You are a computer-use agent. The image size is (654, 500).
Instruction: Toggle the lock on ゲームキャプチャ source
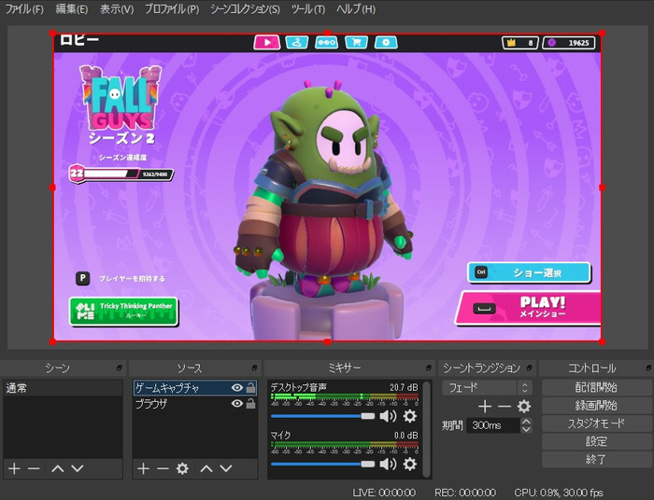(x=250, y=388)
